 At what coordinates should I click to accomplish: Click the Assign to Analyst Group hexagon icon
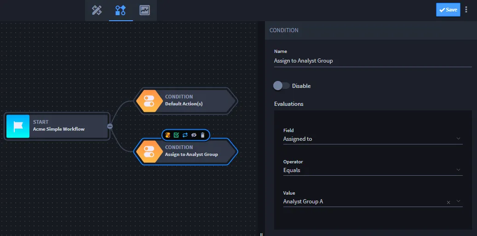click(x=149, y=151)
